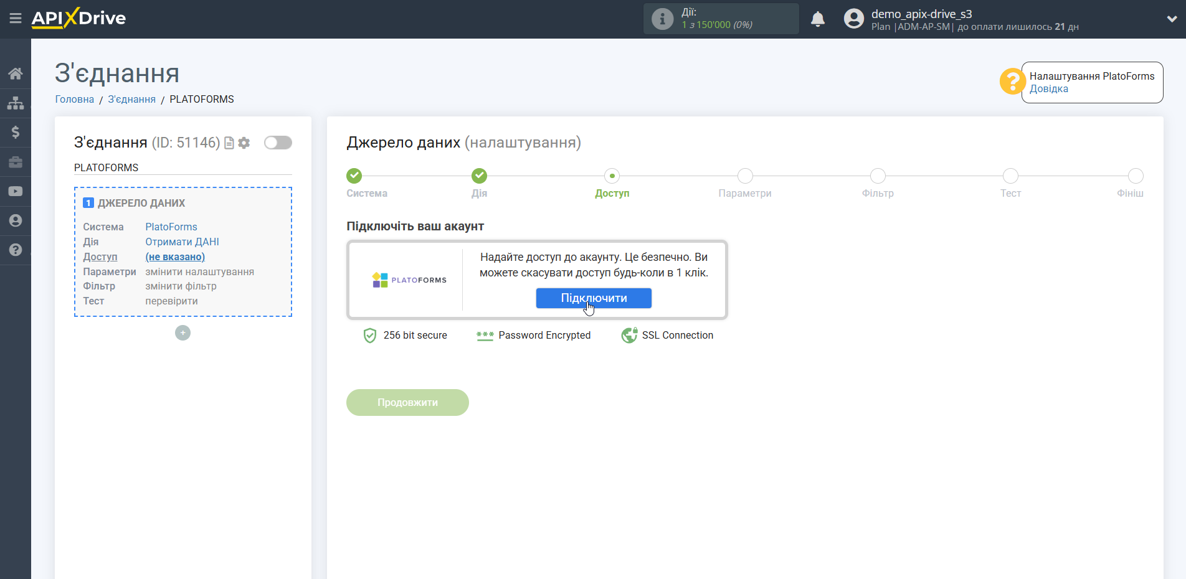1186x579 pixels.
Task: Click the Отримати ДАНІ action link
Action: [x=183, y=242]
